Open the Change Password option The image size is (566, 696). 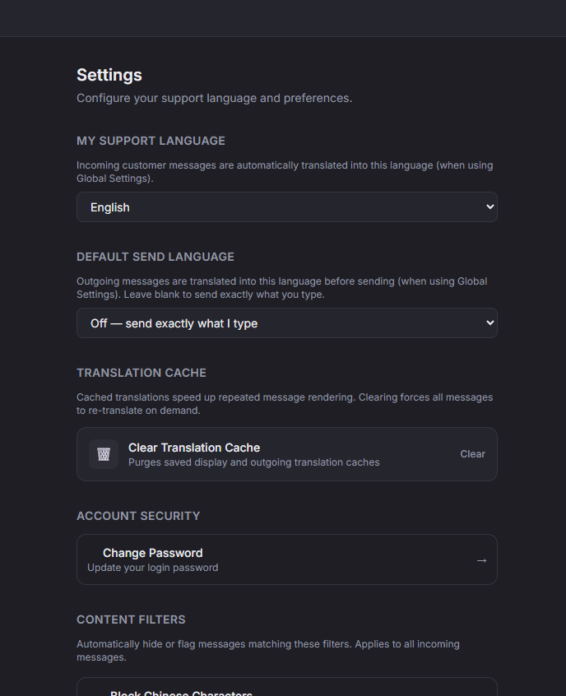tap(287, 559)
